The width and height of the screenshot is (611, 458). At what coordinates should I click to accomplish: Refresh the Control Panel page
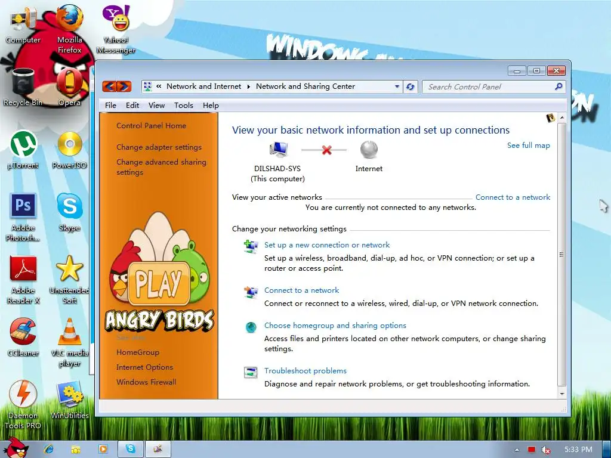(x=410, y=86)
